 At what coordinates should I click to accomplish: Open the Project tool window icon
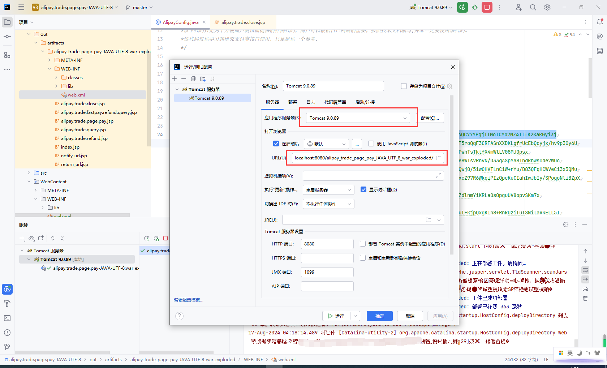coord(7,22)
